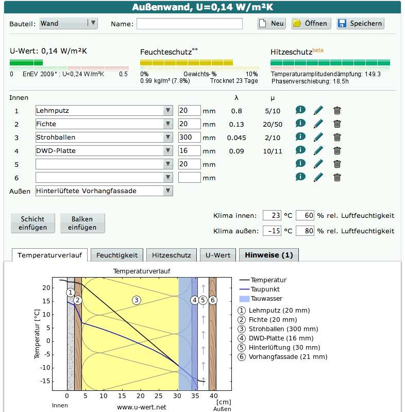Click legend entry Strohballen (300 mm)
Screen dimensions: 405x412
(x=278, y=329)
